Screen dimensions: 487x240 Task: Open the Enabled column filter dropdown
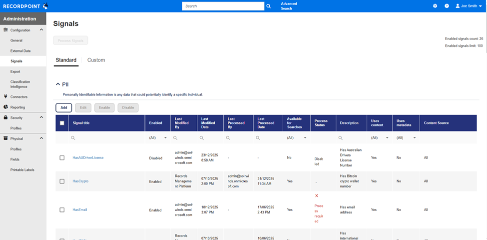[x=165, y=138]
